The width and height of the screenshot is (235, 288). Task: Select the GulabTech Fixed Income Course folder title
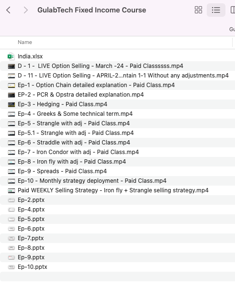pyautogui.click(x=92, y=10)
